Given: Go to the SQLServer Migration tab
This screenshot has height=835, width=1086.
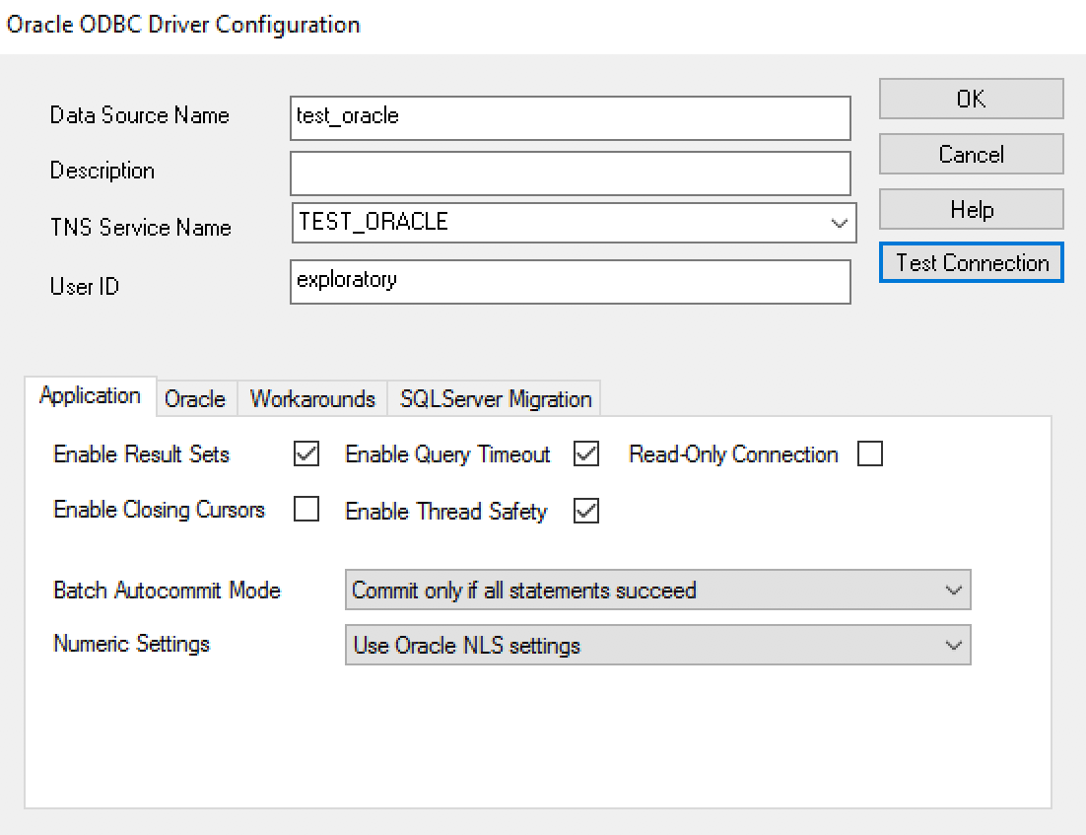Looking at the screenshot, I should [x=495, y=399].
